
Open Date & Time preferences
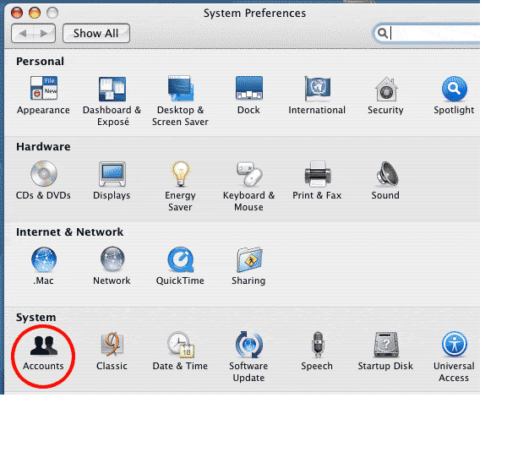pos(180,346)
